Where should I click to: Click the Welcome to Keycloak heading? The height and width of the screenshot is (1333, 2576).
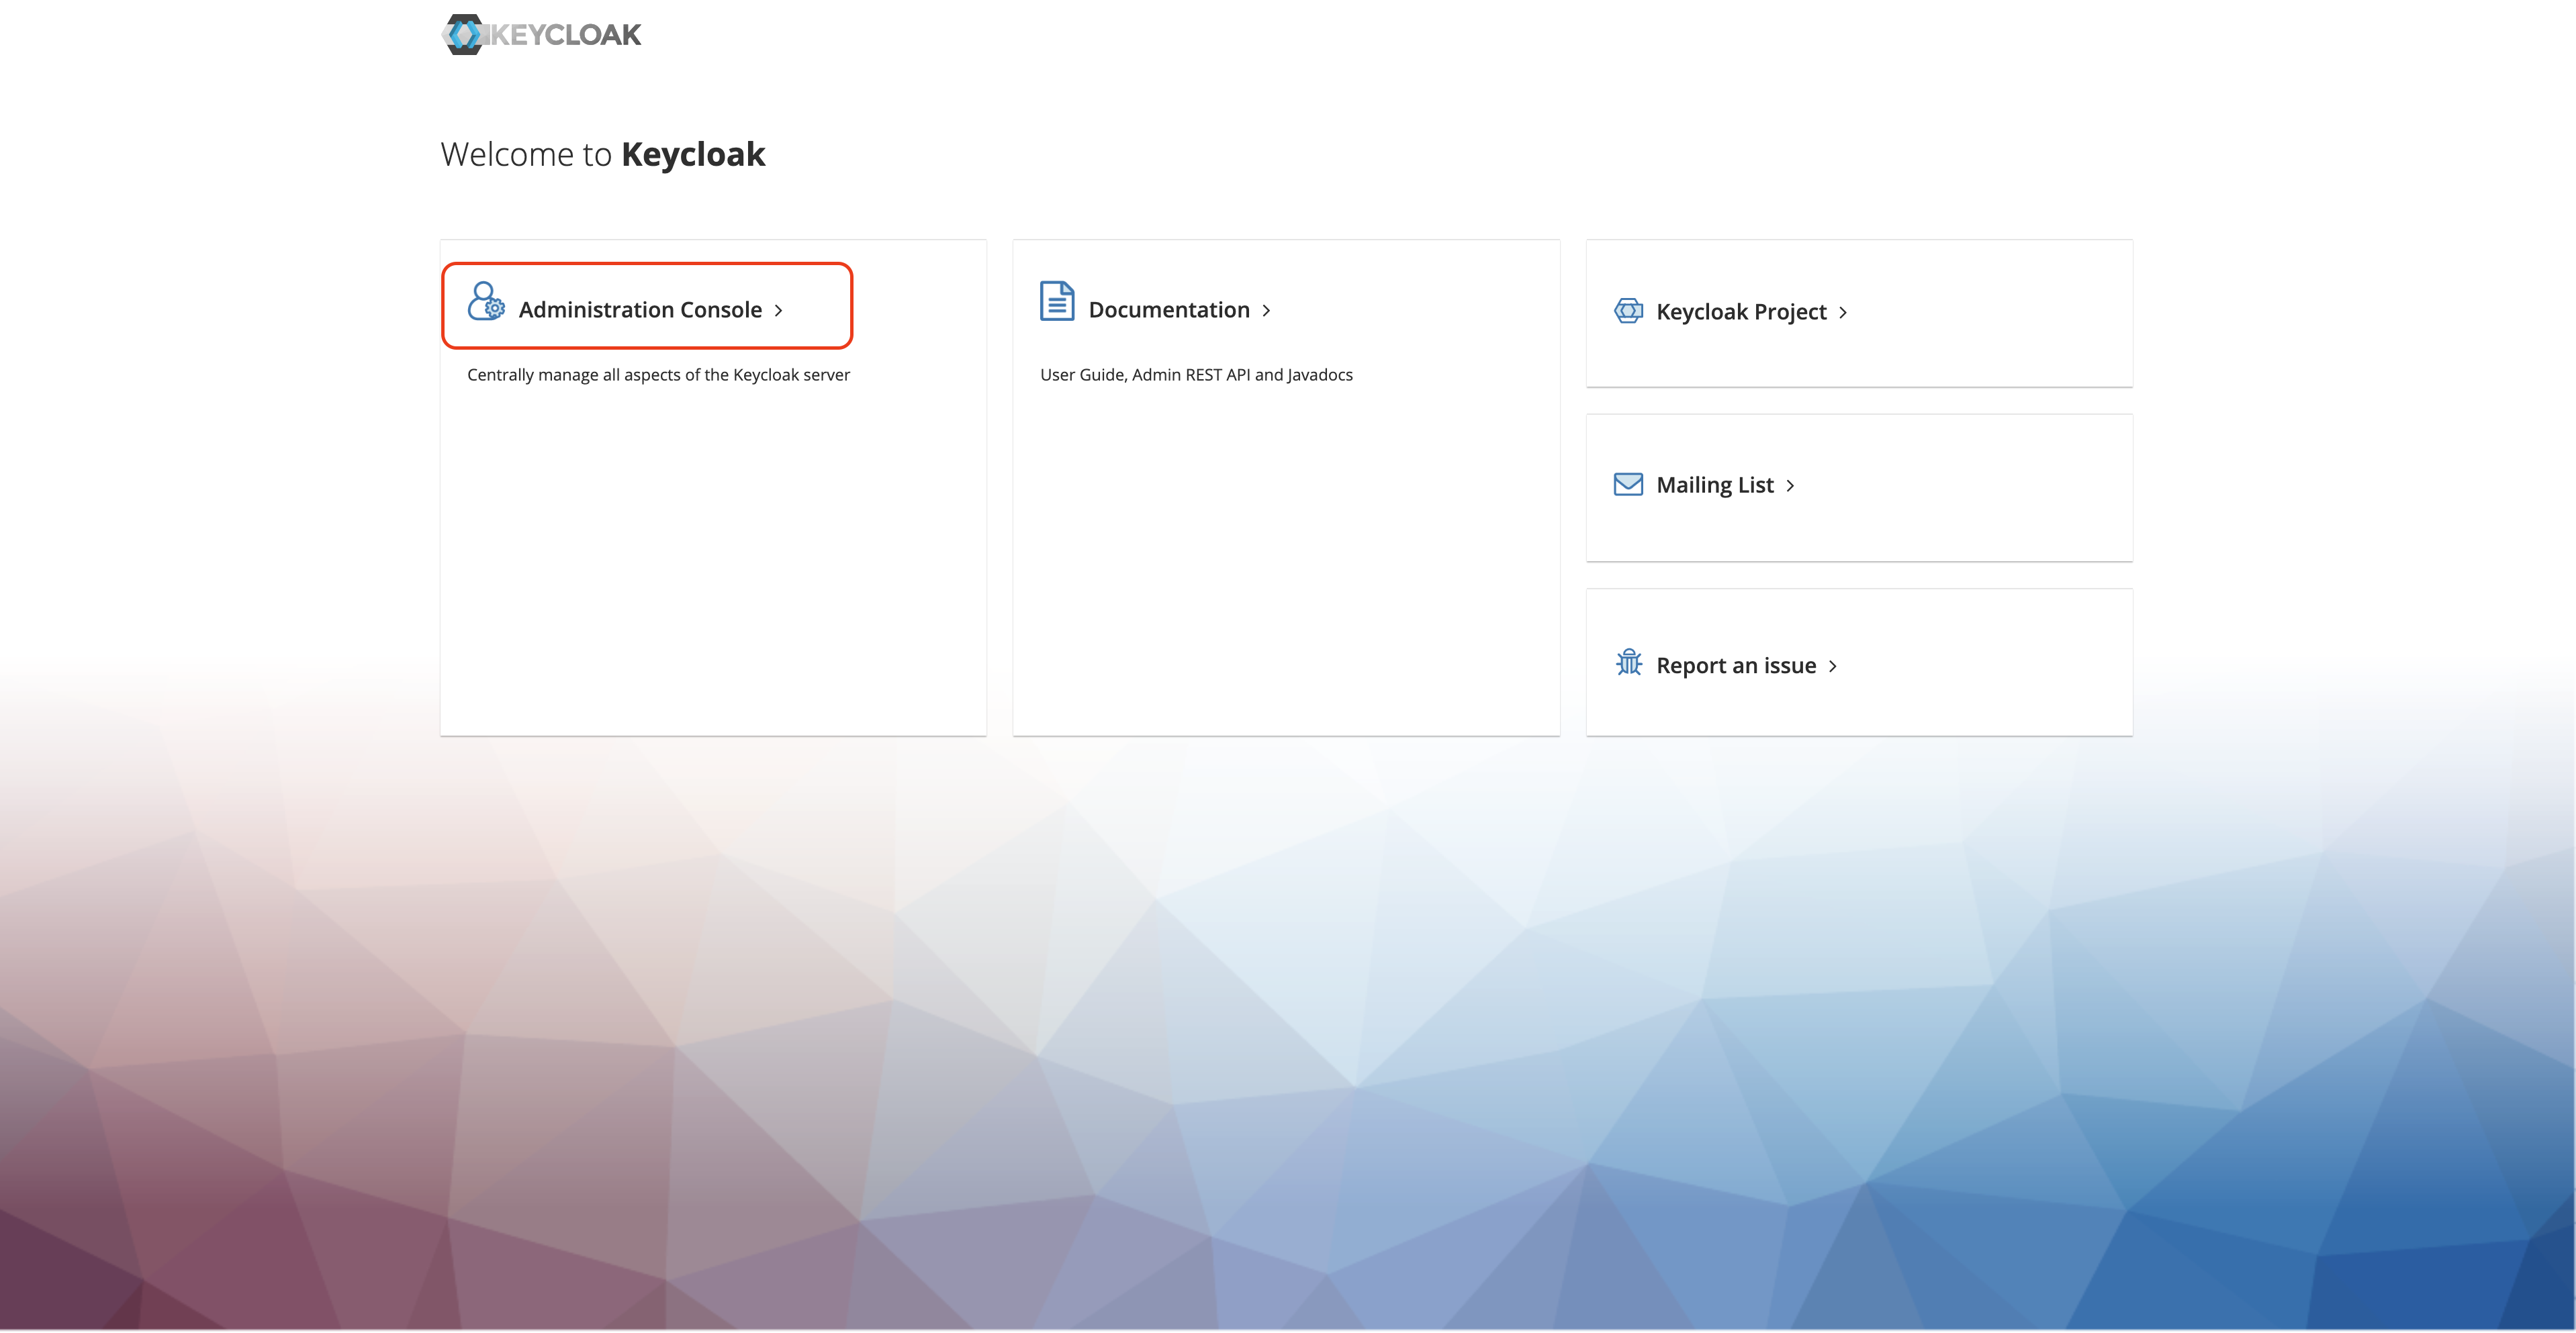click(602, 154)
